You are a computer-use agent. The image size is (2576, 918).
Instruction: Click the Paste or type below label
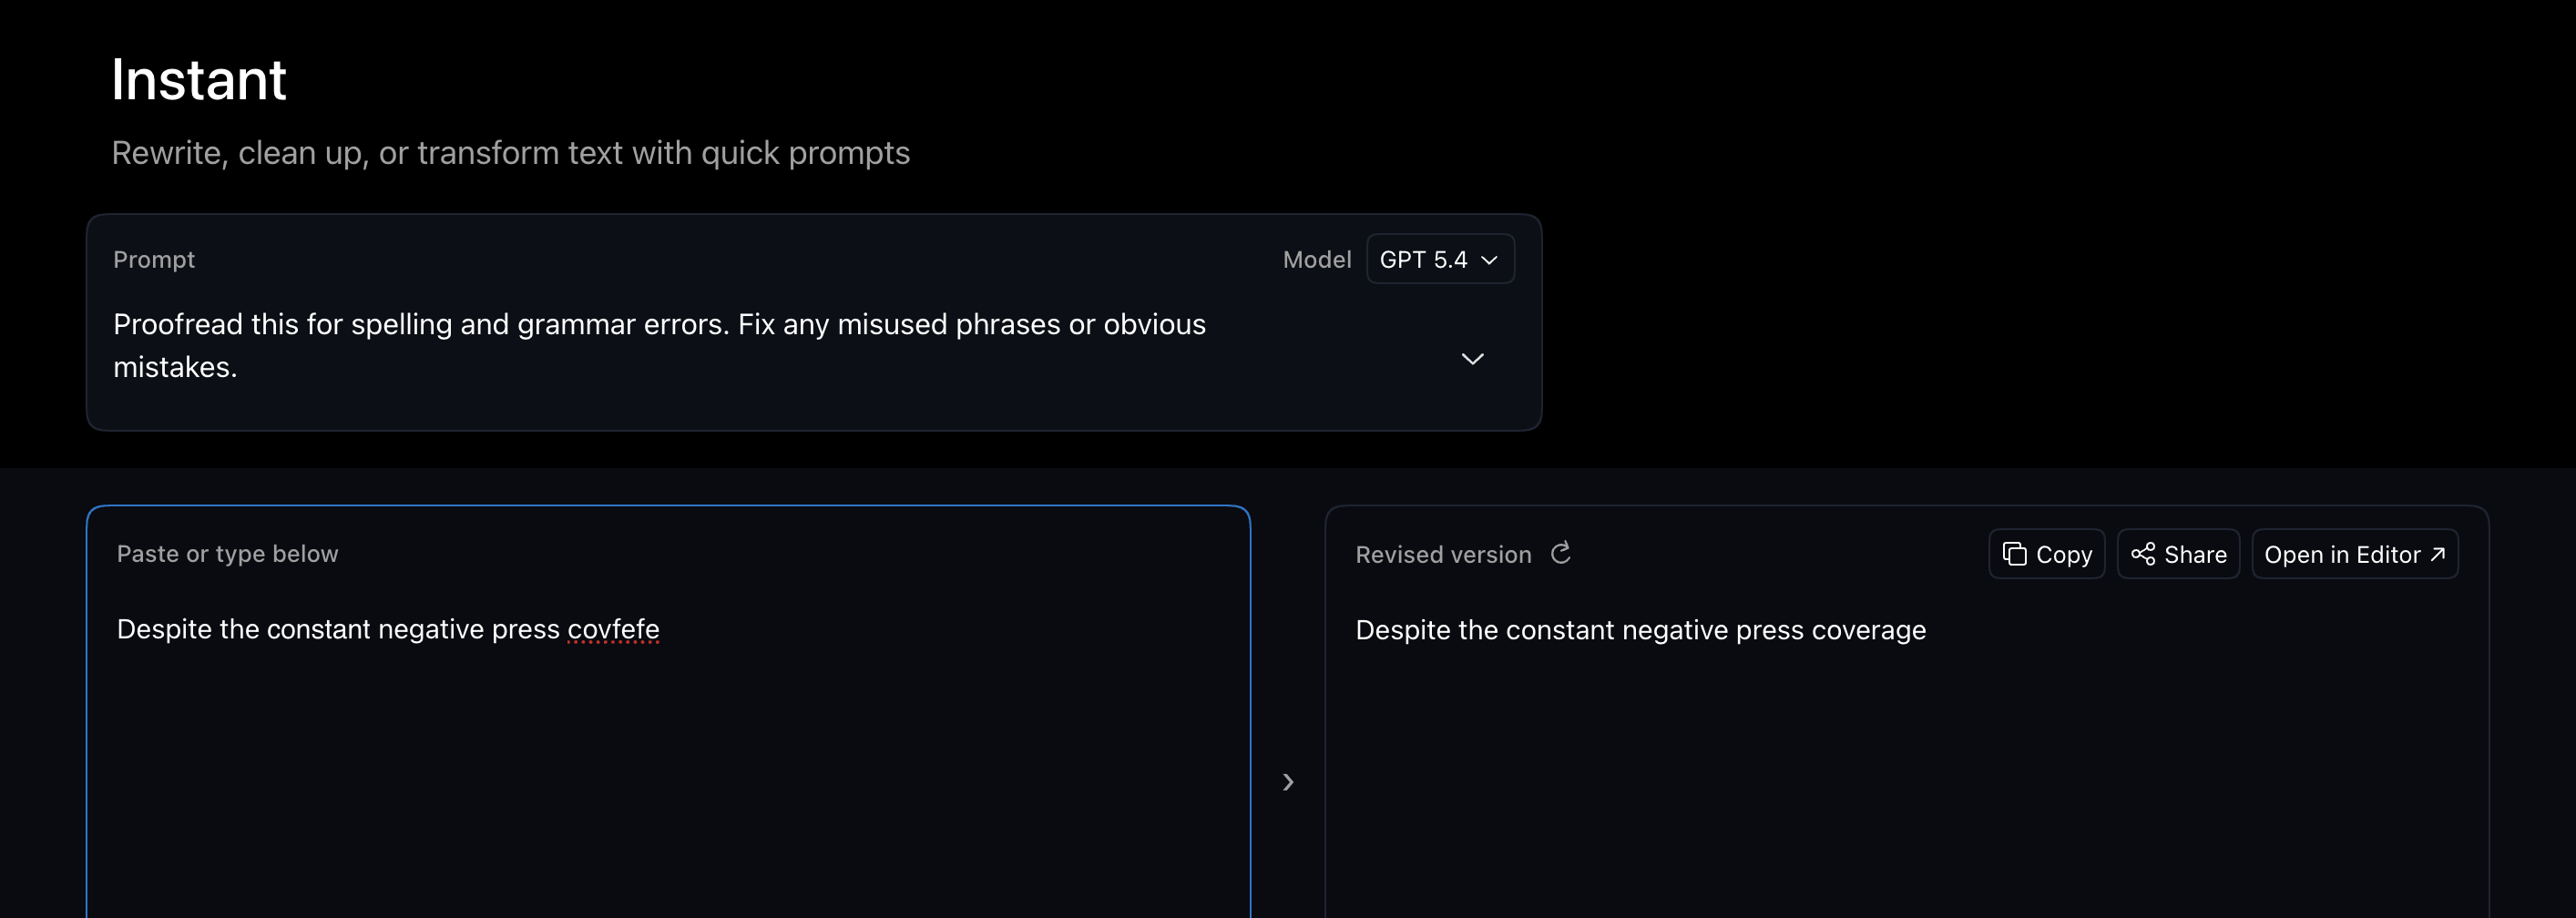point(227,554)
